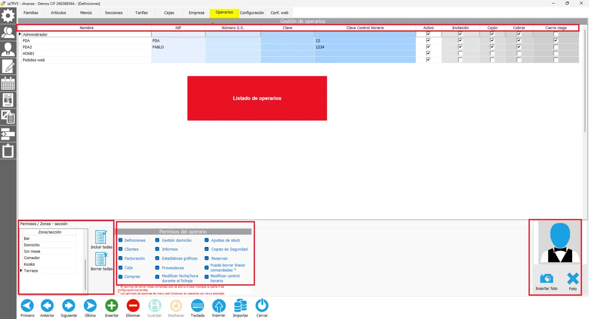This screenshot has height=319, width=589.
Task: Open the on-screen Teclado keyboard
Action: point(197,306)
